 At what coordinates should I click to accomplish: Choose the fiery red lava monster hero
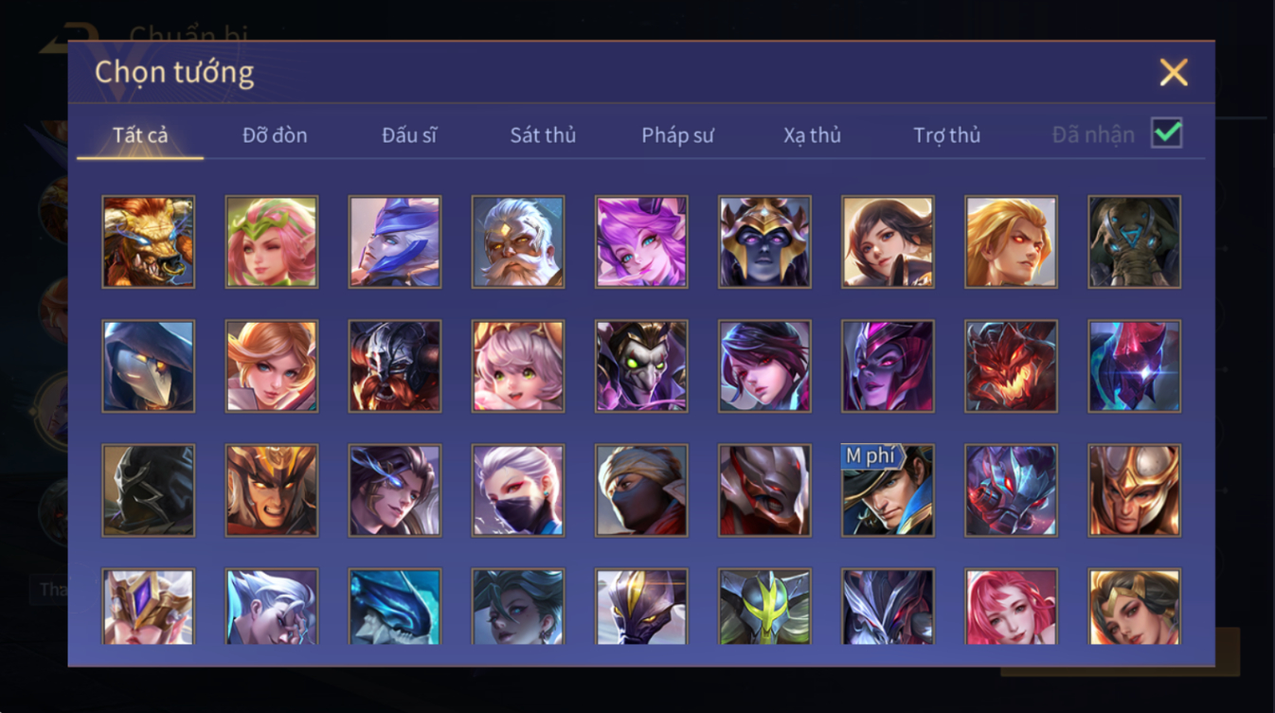pyautogui.click(x=1011, y=365)
